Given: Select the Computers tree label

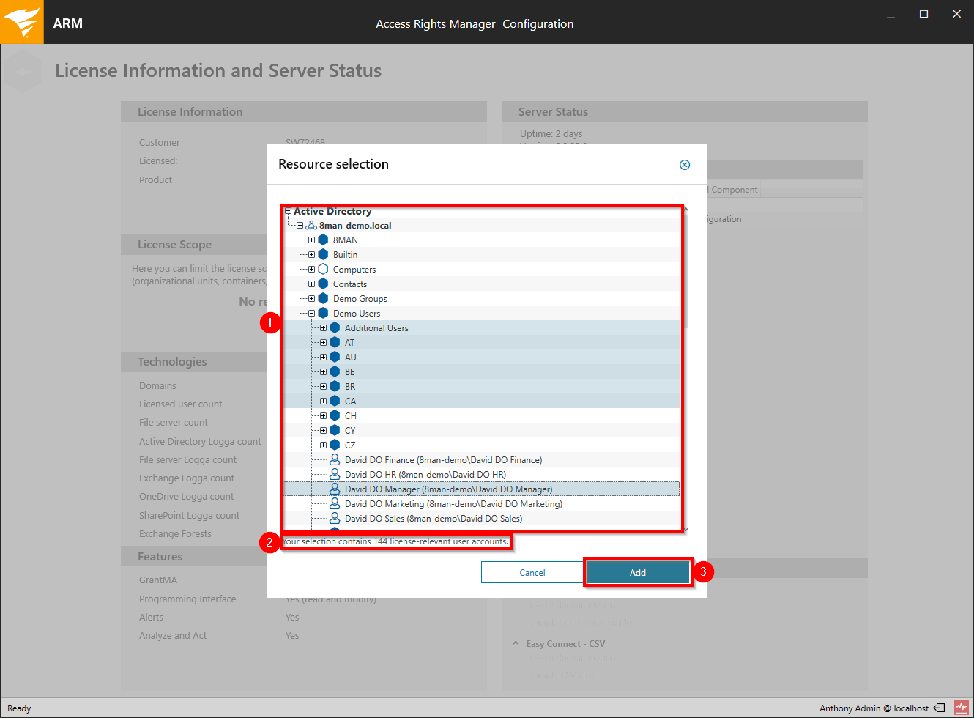Looking at the screenshot, I should pyautogui.click(x=354, y=270).
